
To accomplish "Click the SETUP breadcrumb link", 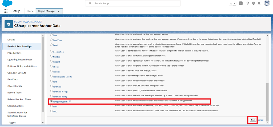I will (x=17, y=22).
